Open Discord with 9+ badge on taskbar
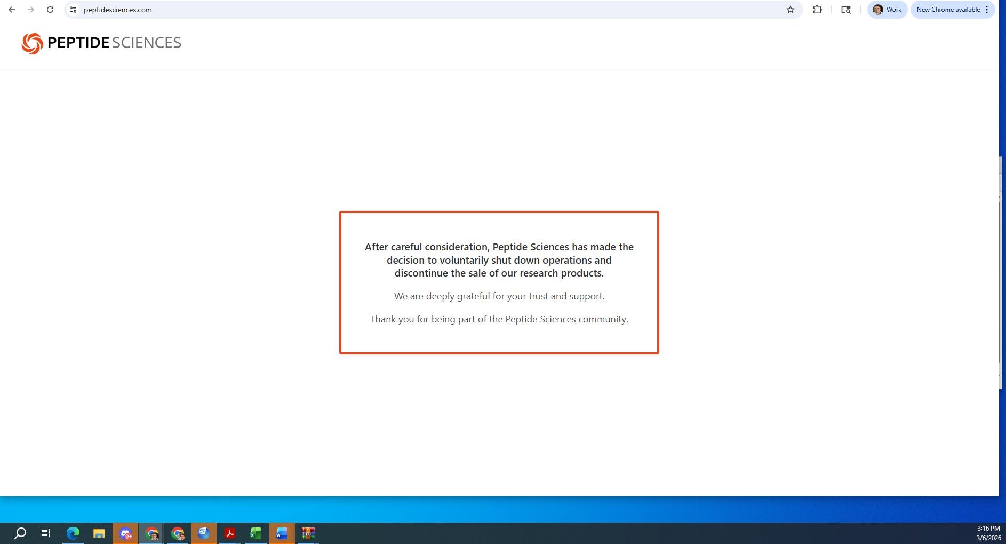The image size is (1006, 544). click(x=125, y=533)
